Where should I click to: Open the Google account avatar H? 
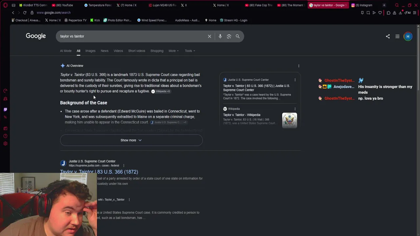pyautogui.click(x=408, y=36)
